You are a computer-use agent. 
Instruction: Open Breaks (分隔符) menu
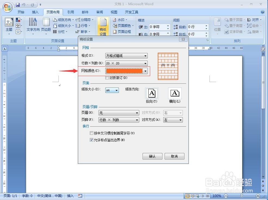(85, 20)
